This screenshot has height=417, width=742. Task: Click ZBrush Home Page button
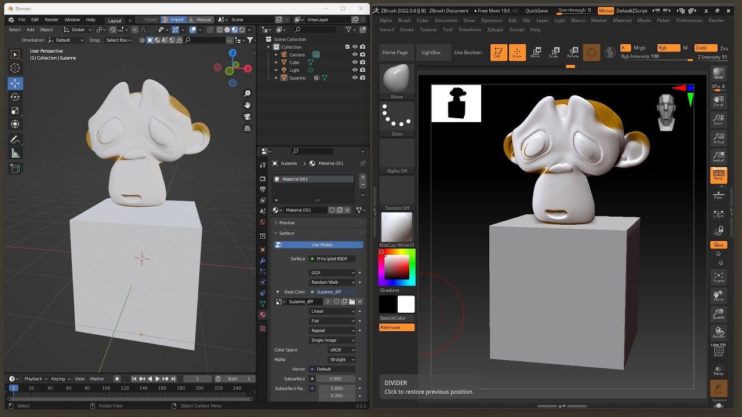(395, 52)
